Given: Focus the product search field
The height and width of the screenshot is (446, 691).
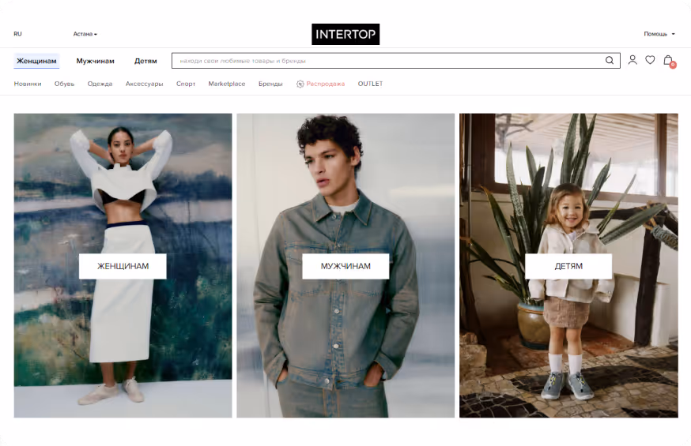Looking at the screenshot, I should pos(388,61).
